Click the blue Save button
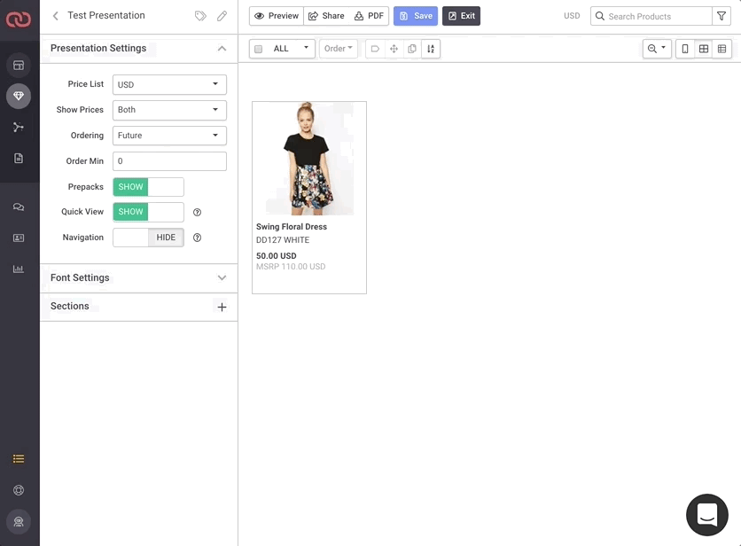This screenshot has height=546, width=741. (416, 16)
